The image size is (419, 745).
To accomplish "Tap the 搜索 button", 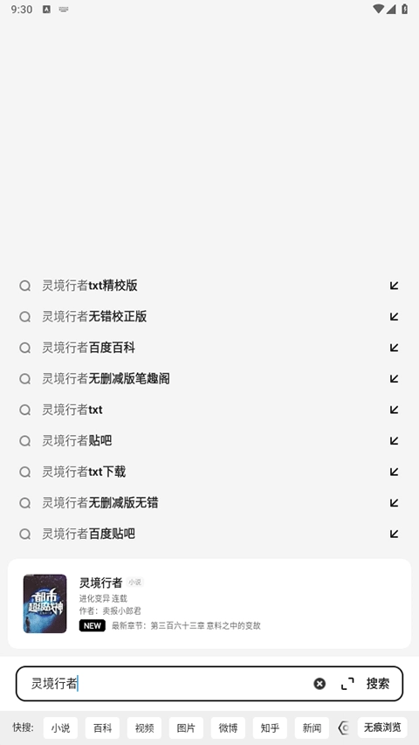I will [x=378, y=683].
